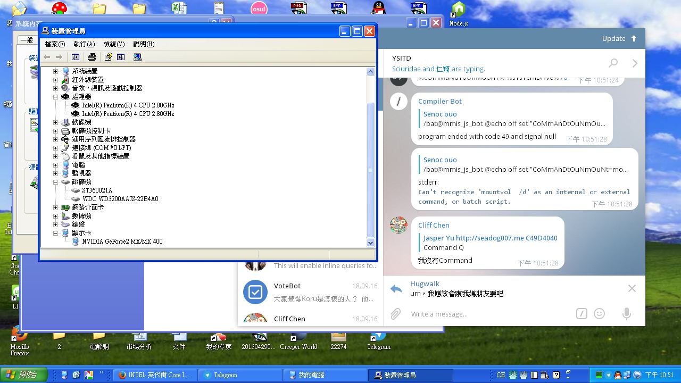
Task: Switch to INTEL 英代爾 Core taskbar button
Action: click(x=156, y=375)
